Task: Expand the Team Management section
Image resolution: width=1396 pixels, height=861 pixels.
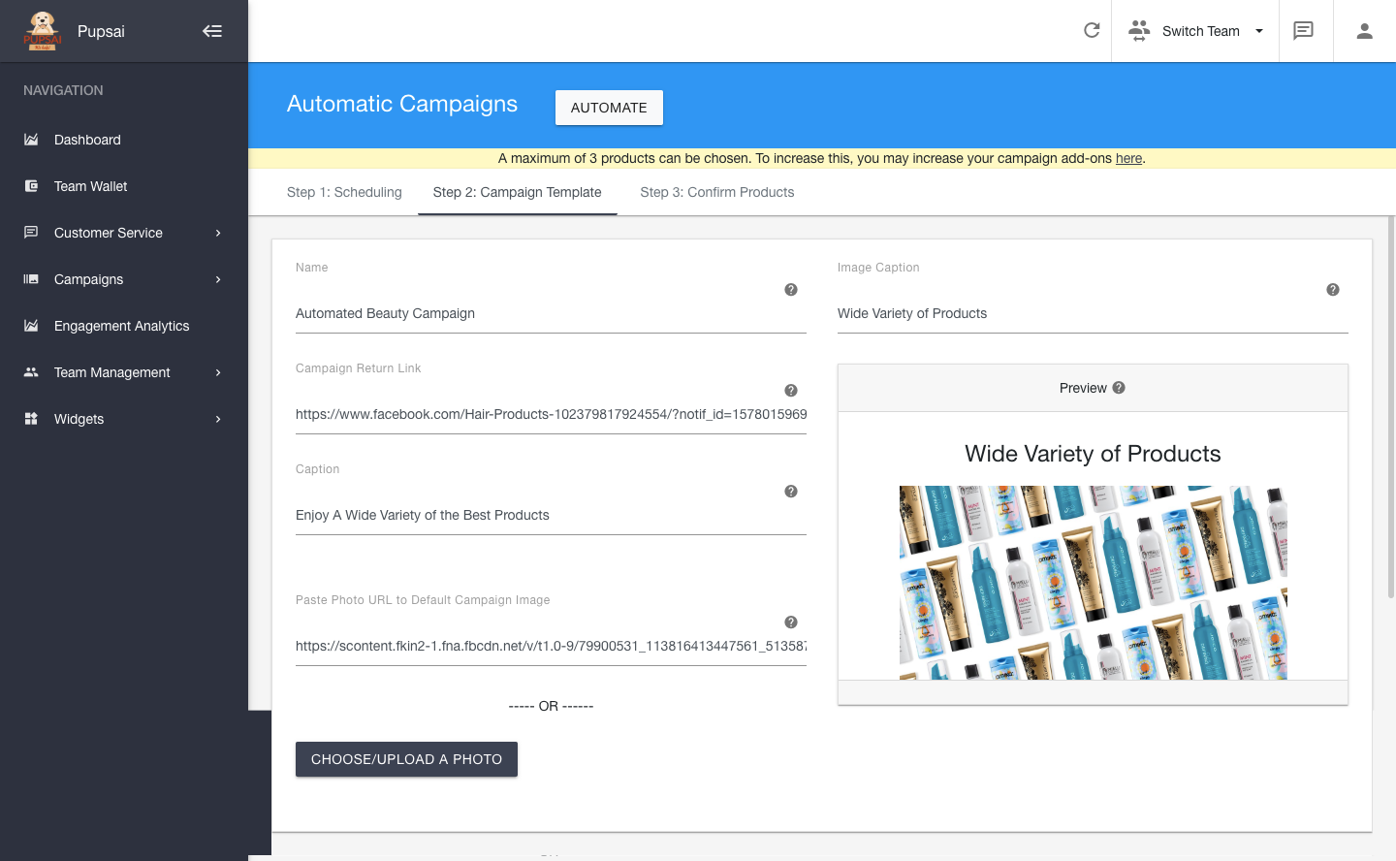Action: [124, 372]
